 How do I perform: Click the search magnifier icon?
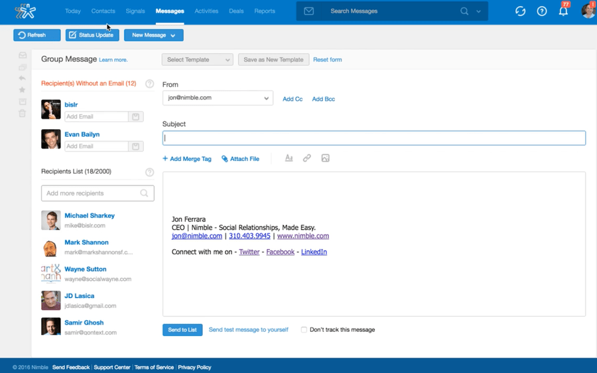pyautogui.click(x=464, y=11)
